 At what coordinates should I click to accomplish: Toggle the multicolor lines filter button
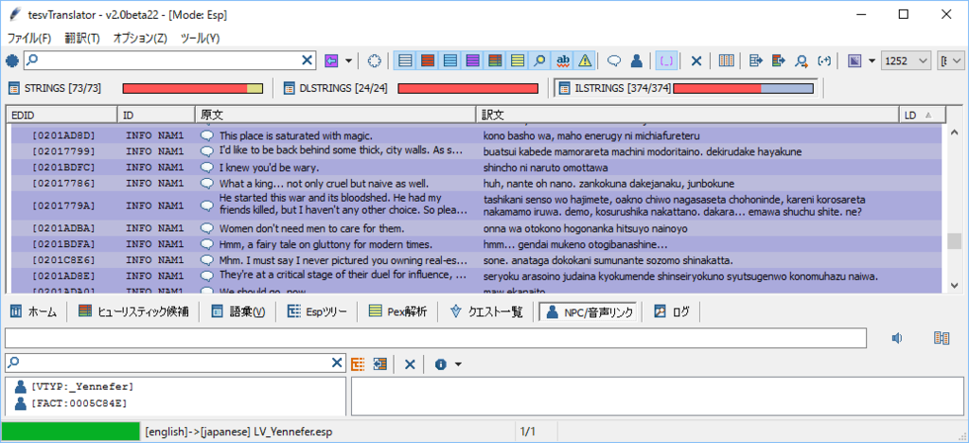[x=494, y=61]
